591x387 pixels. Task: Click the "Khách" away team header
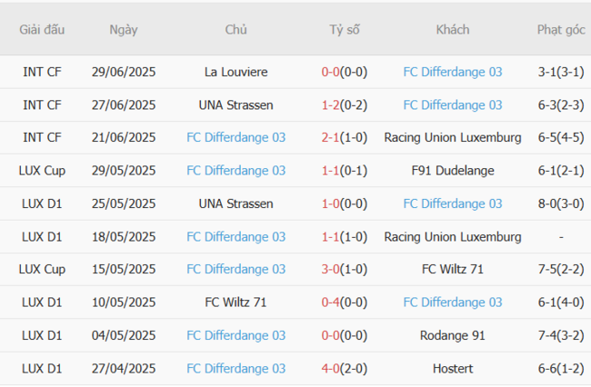click(x=452, y=29)
